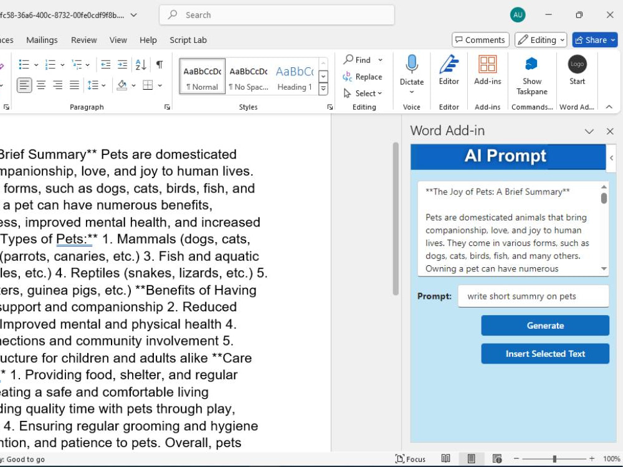Sort text with A-Z icon
The image size is (623, 467).
(141, 64)
